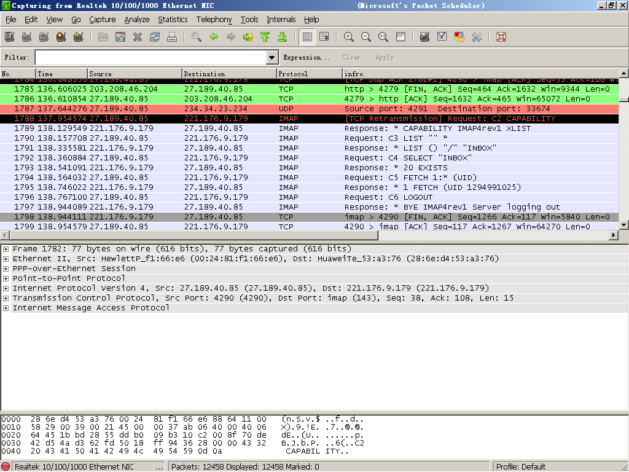Image resolution: width=629 pixels, height=472 pixels.
Task: Open the Internals menu
Action: 281,19
